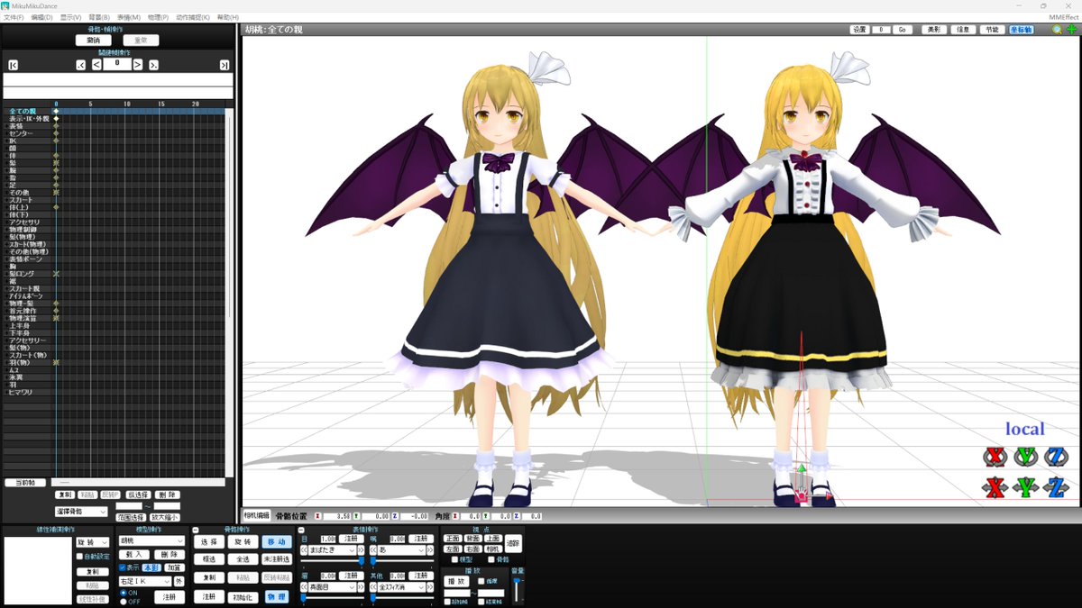Open the 帮助(H) menu

228,17
